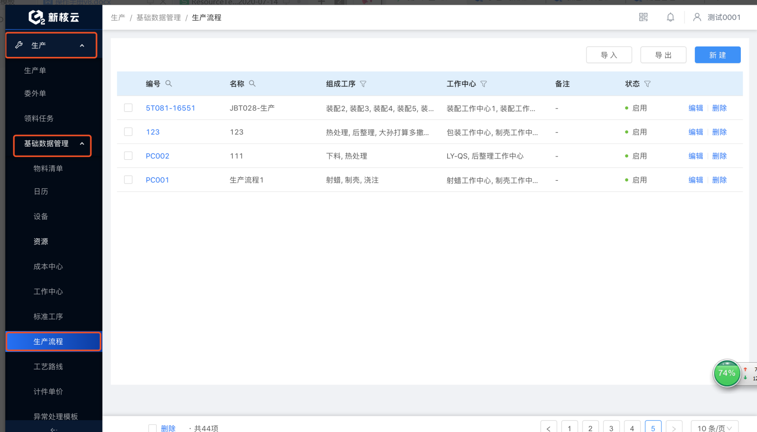Open 领料任务 in the sidebar

[39, 118]
